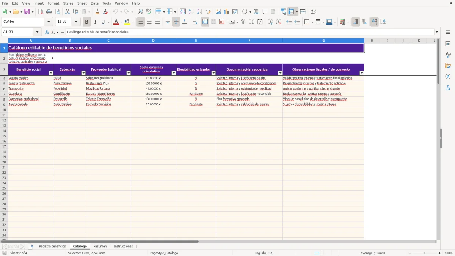Screen dimensions: 455x256
Task: Toggle underline formatting
Action: pyautogui.click(x=103, y=22)
